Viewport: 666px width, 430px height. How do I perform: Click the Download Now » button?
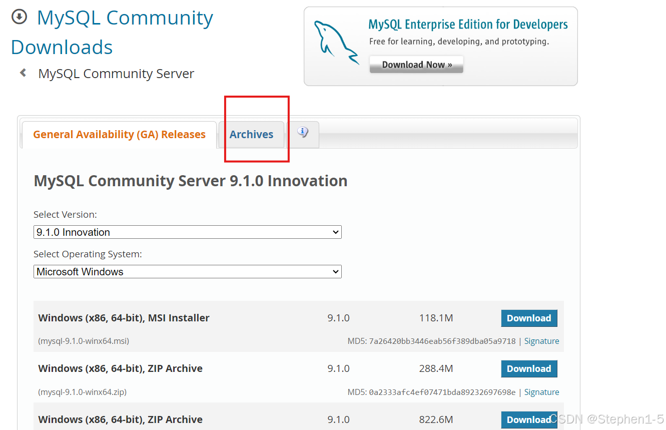pyautogui.click(x=416, y=65)
